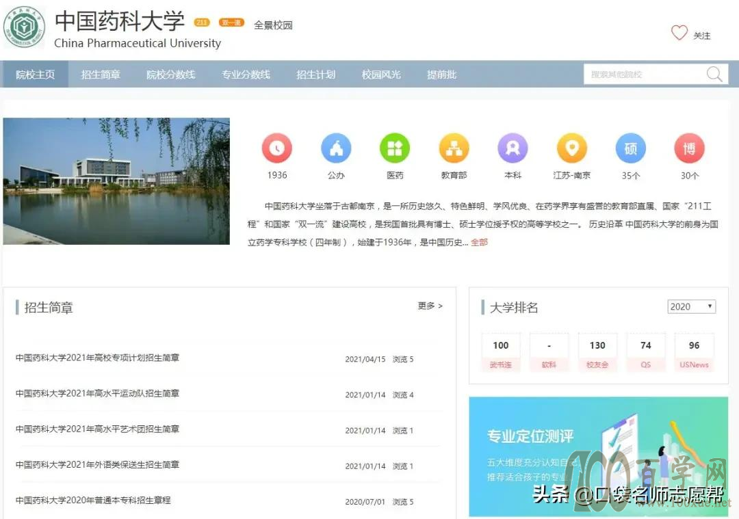This screenshot has width=739, height=519.
Task: Open 2021年高校专项计划招生简章 article
Action: 97,358
